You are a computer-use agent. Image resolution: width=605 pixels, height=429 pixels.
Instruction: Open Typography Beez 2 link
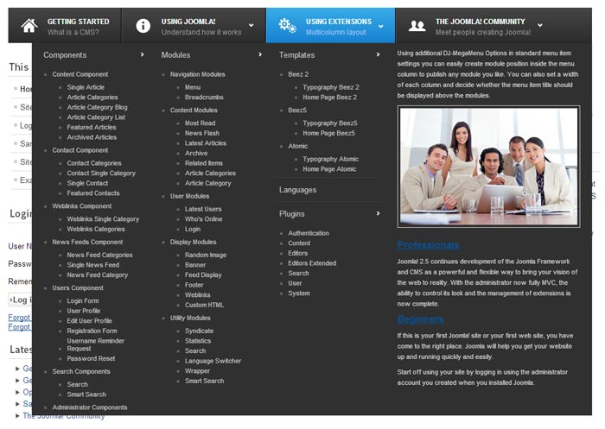(x=331, y=87)
